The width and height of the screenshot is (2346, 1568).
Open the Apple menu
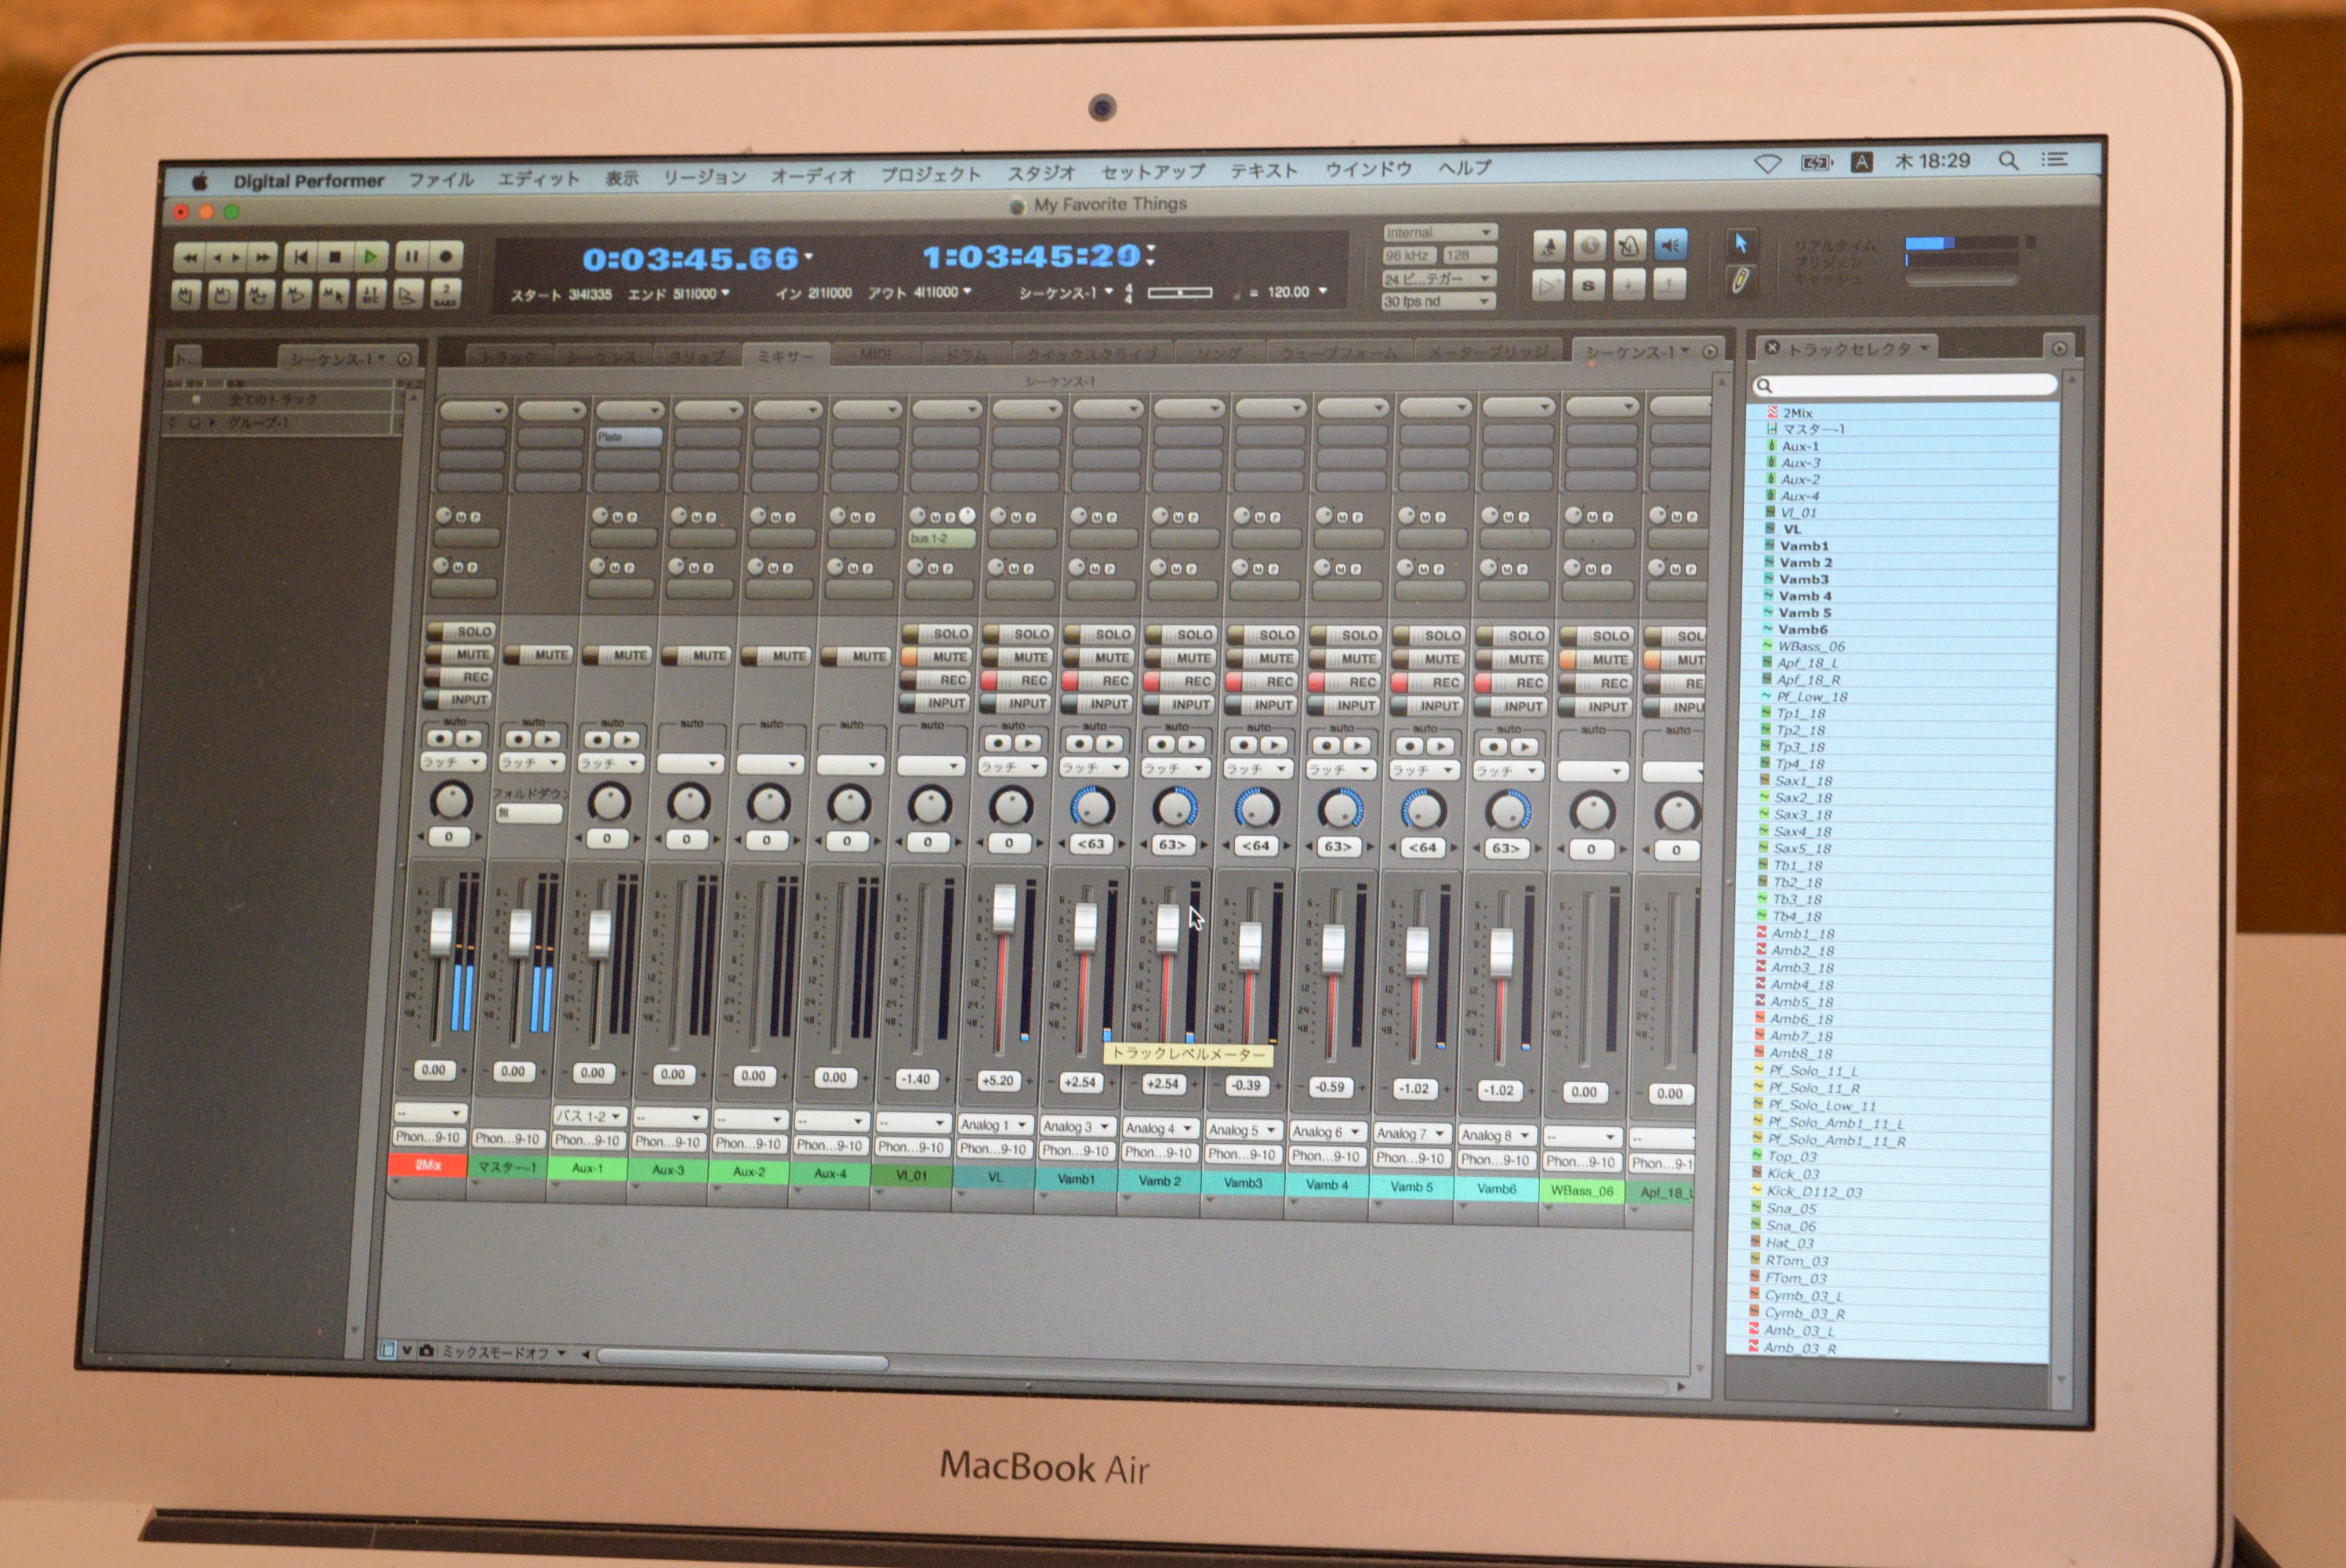click(200, 182)
